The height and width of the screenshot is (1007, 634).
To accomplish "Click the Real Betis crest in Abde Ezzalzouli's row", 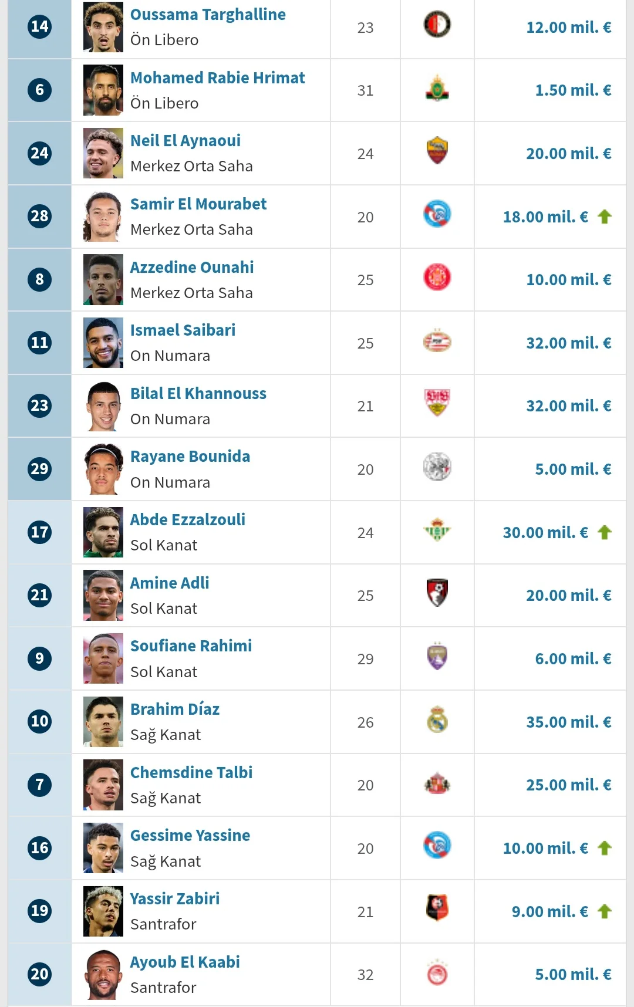I will 437,530.
